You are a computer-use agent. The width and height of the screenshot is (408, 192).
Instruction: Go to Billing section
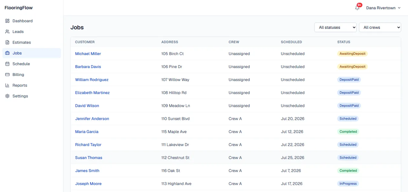[32, 75]
